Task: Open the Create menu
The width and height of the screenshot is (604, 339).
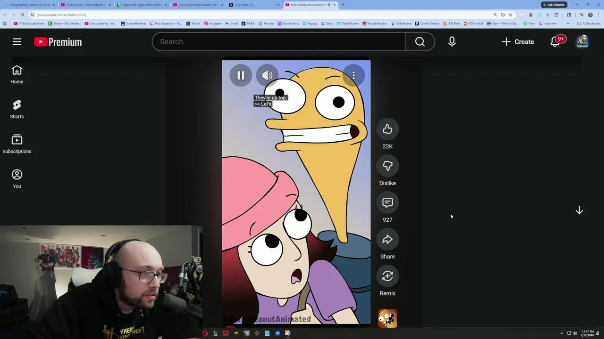Action: [518, 42]
